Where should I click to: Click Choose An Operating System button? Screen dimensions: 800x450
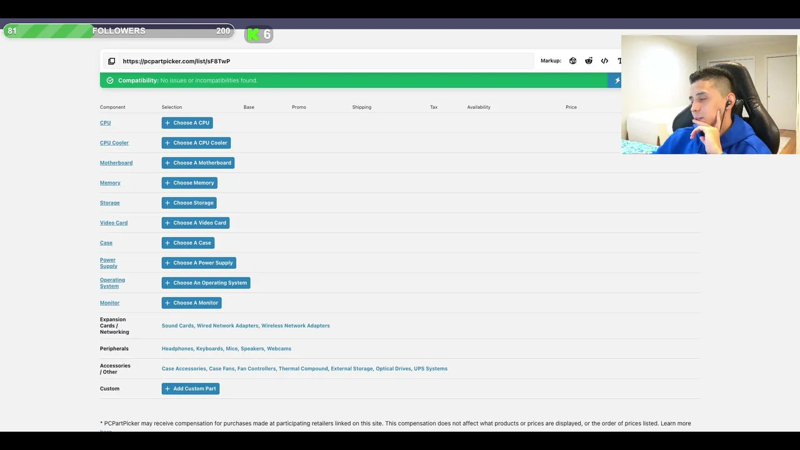(206, 282)
